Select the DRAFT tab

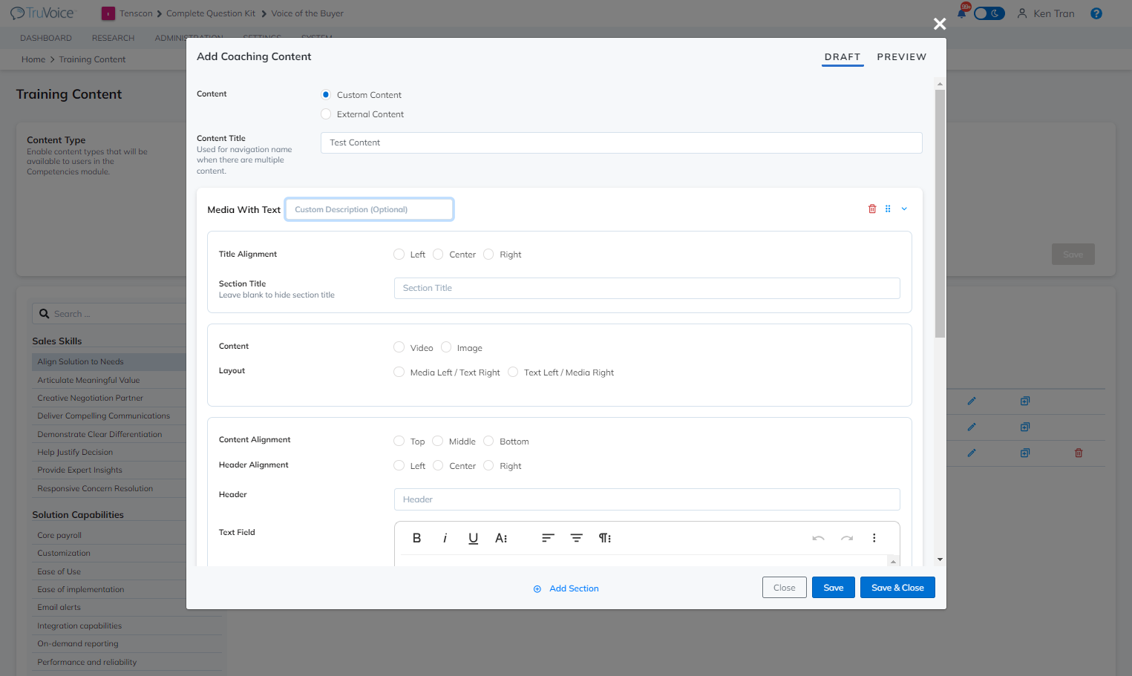point(843,57)
